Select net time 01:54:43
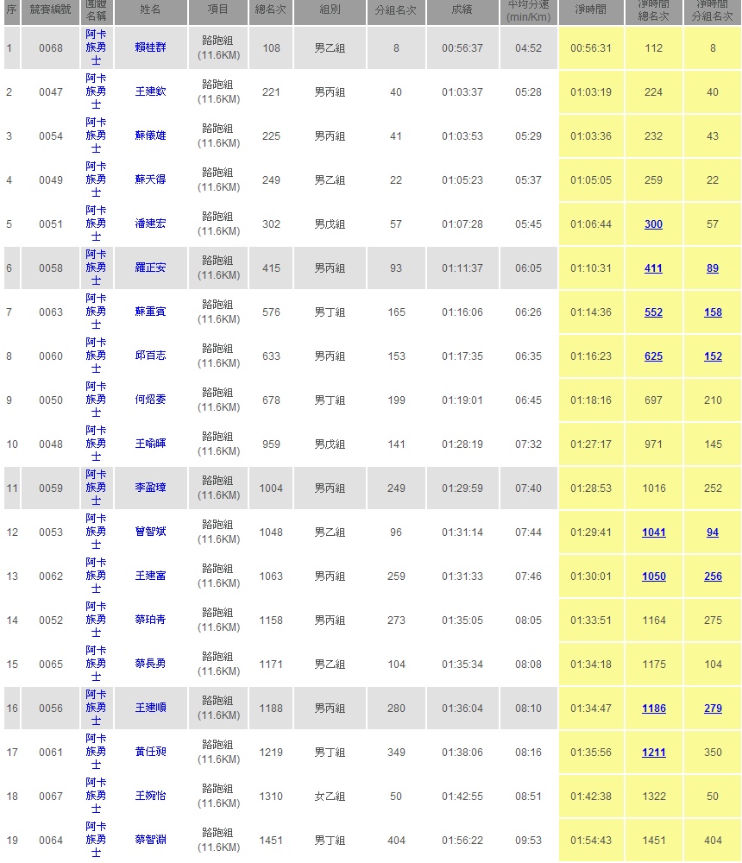 coord(591,841)
